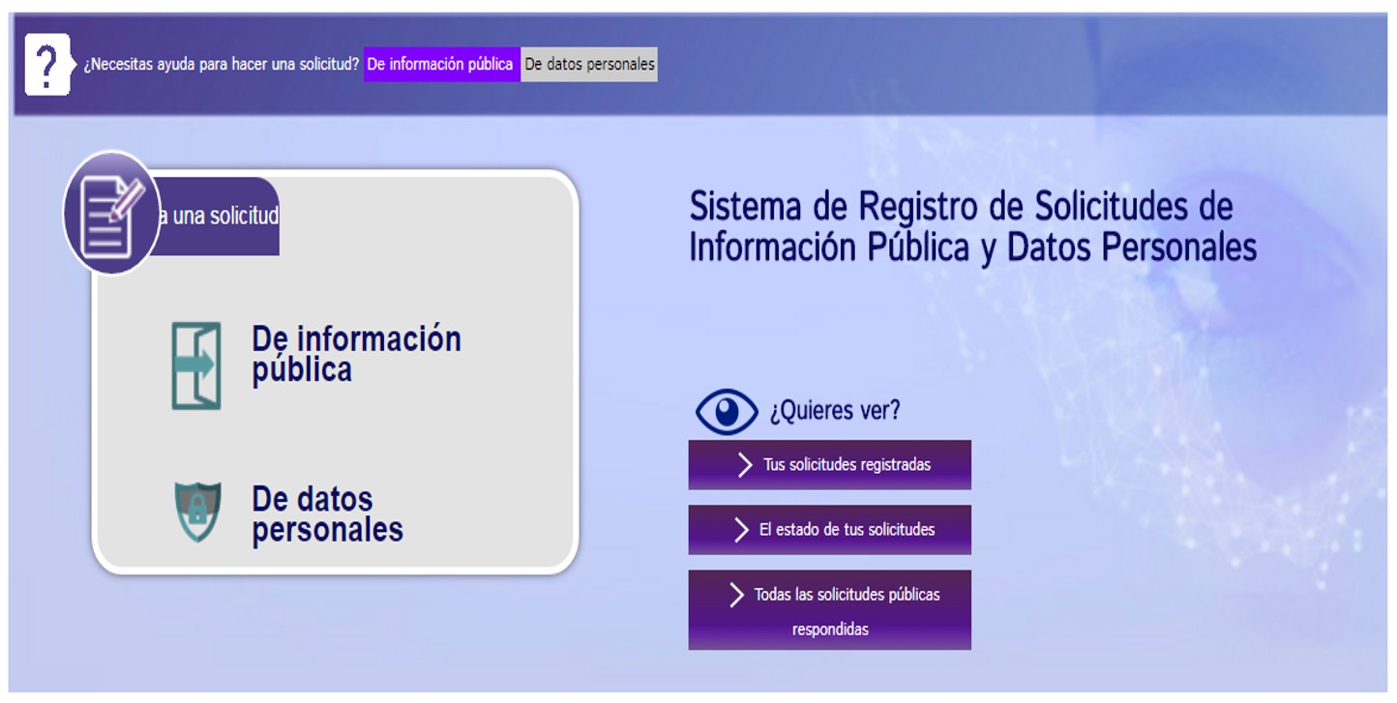Click the eye icon beside ¿Quieres ver?
The image size is (1397, 703).
tap(727, 412)
